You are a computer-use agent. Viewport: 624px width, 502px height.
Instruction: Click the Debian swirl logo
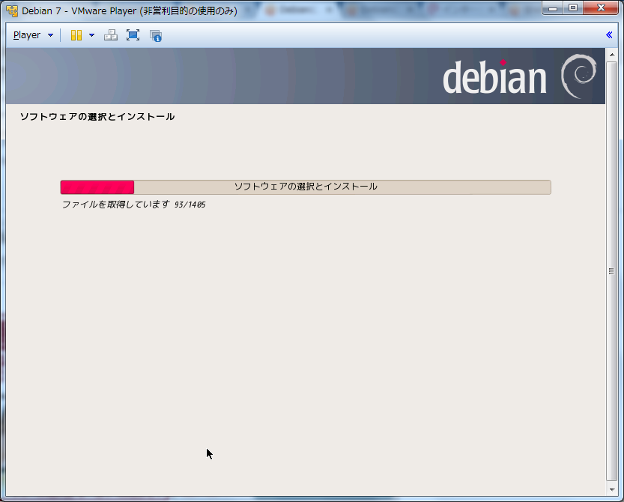point(579,76)
